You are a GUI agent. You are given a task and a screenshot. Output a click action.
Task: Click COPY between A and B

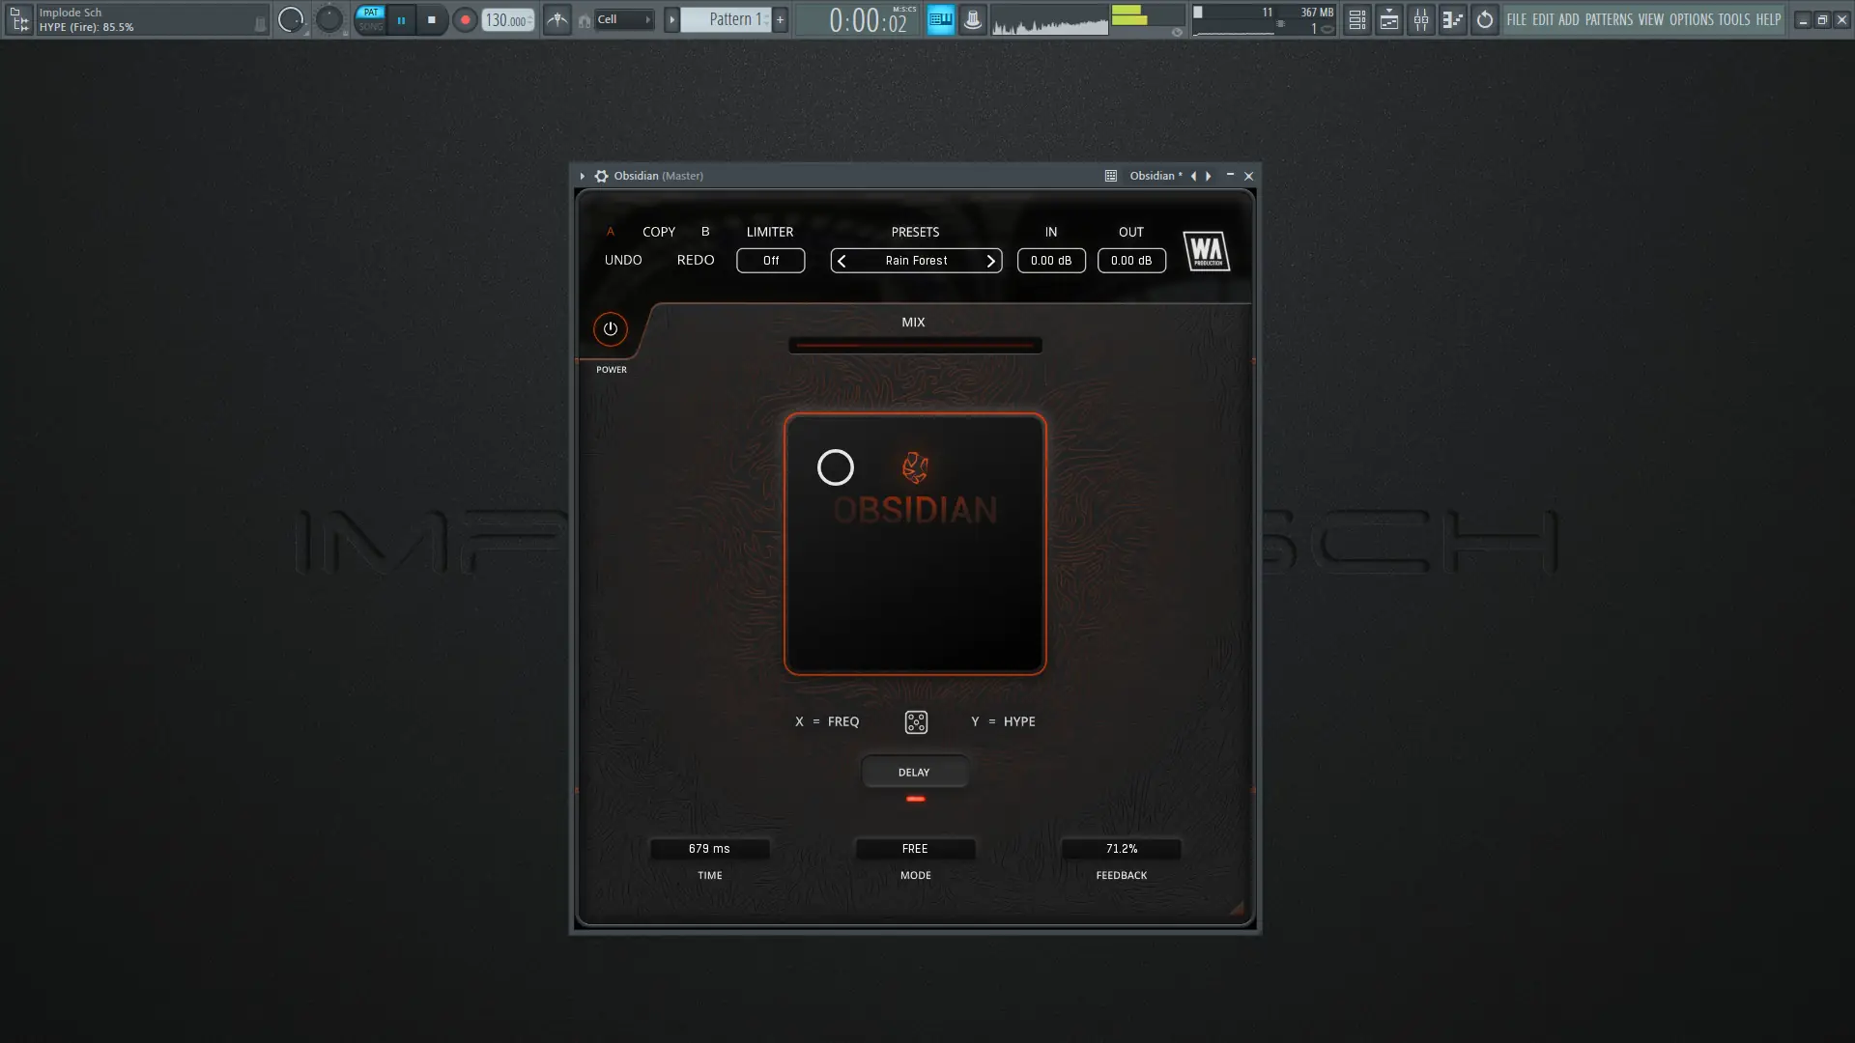(x=659, y=232)
